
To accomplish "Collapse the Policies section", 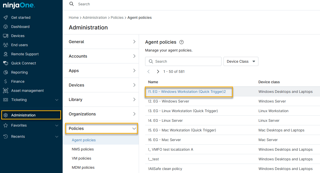I will [x=134, y=129].
